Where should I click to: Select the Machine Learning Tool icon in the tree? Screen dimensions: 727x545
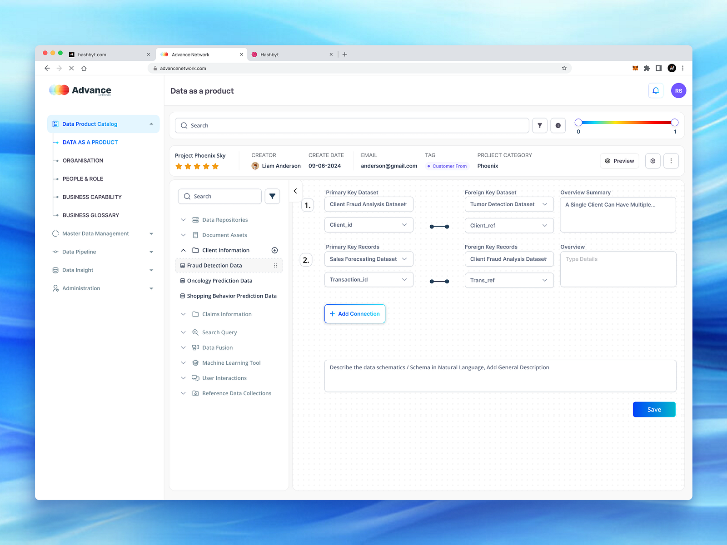tap(195, 362)
